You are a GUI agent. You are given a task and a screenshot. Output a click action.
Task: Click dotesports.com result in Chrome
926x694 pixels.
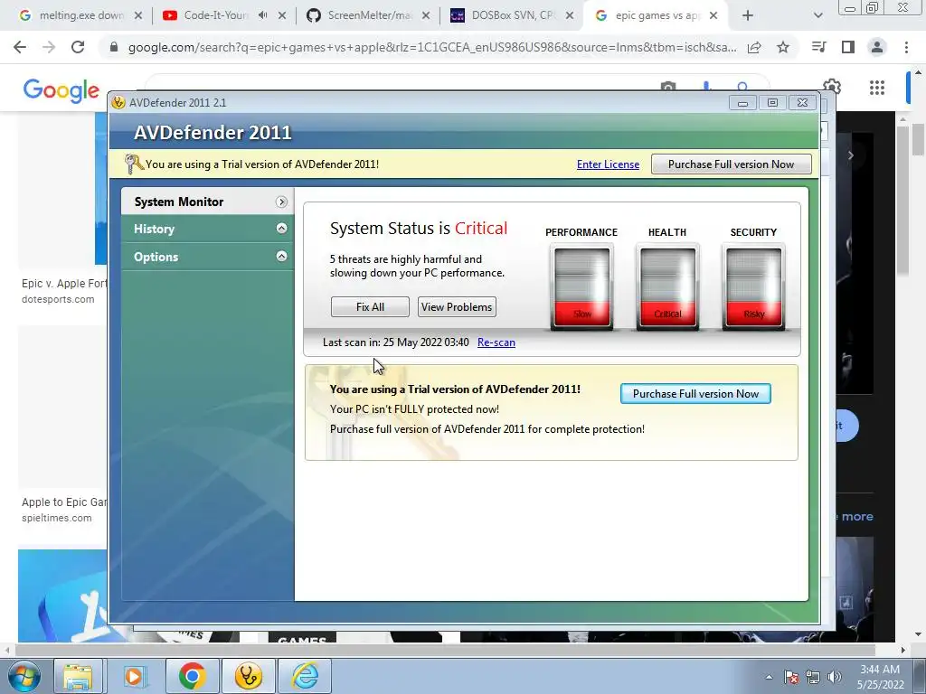tap(58, 299)
